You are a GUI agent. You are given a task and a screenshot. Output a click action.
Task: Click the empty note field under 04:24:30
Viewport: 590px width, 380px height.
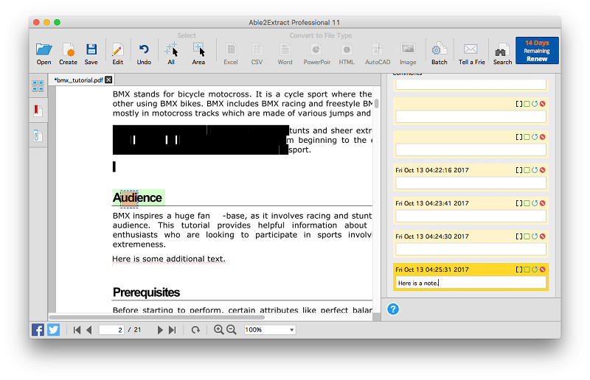471,249
